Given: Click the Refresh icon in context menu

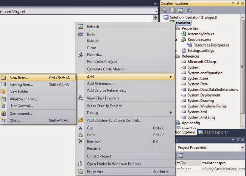Looking at the screenshot, I should pos(81,26).
